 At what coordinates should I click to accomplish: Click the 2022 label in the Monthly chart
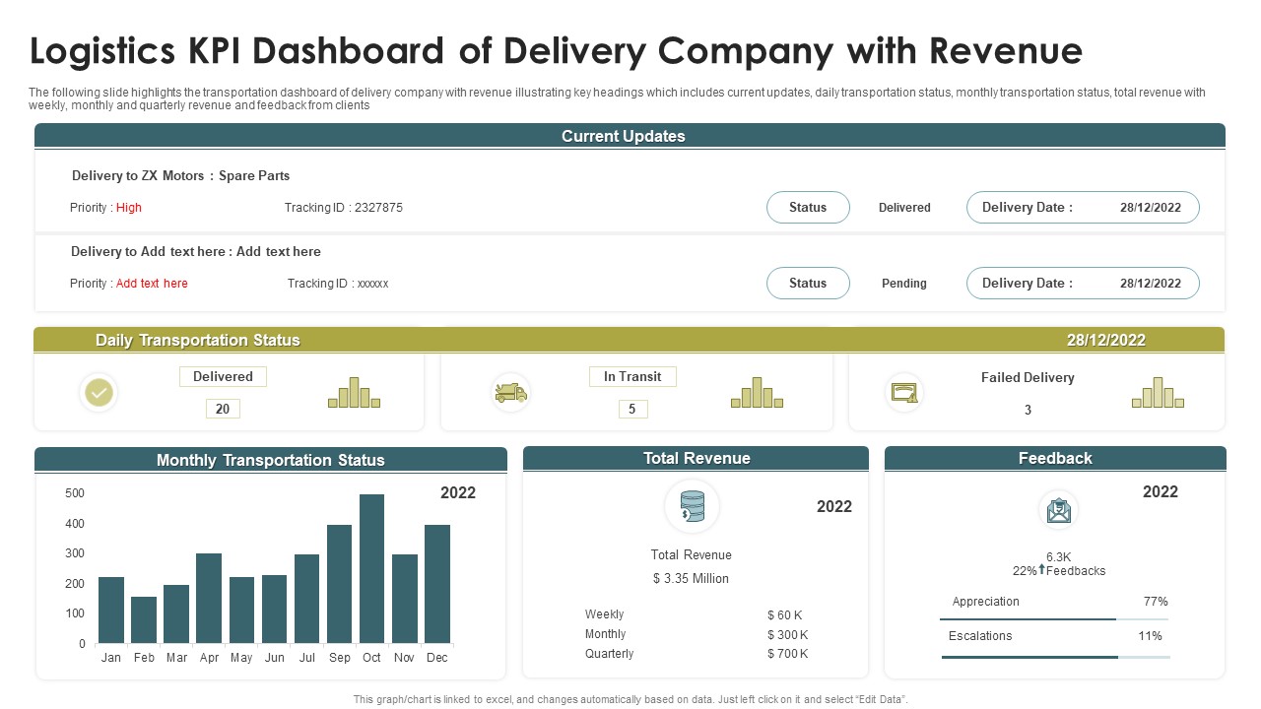pos(458,493)
